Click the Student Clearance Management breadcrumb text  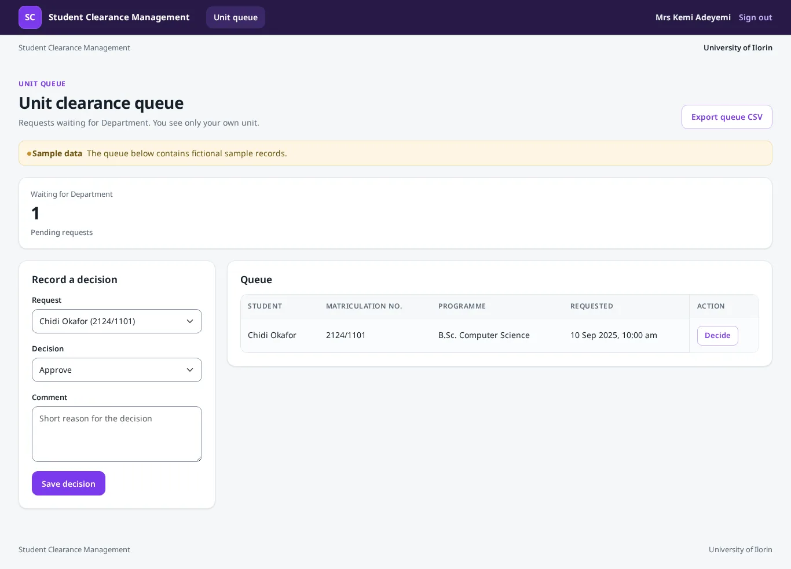click(74, 48)
